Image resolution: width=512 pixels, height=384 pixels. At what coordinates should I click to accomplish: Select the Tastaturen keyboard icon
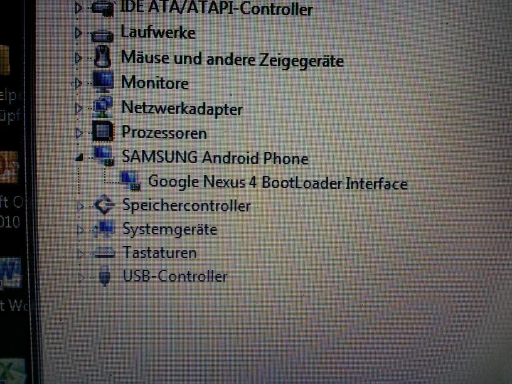(x=104, y=253)
